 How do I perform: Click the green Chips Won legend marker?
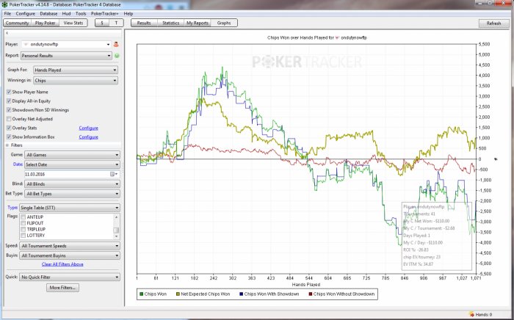click(x=141, y=294)
